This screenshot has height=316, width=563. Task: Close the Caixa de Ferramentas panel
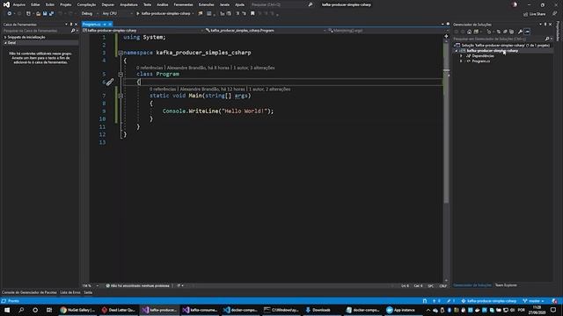pos(77,25)
